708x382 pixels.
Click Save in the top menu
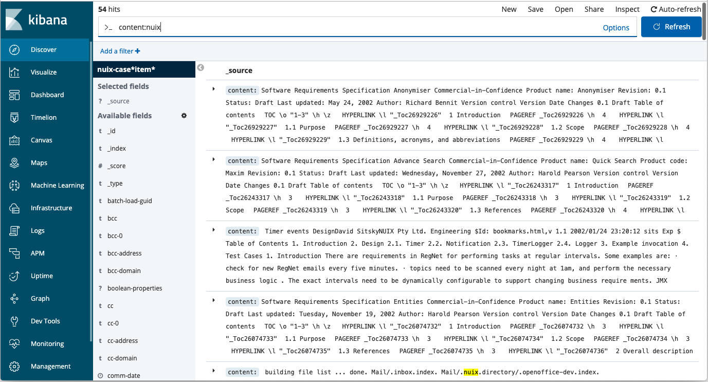536,9
